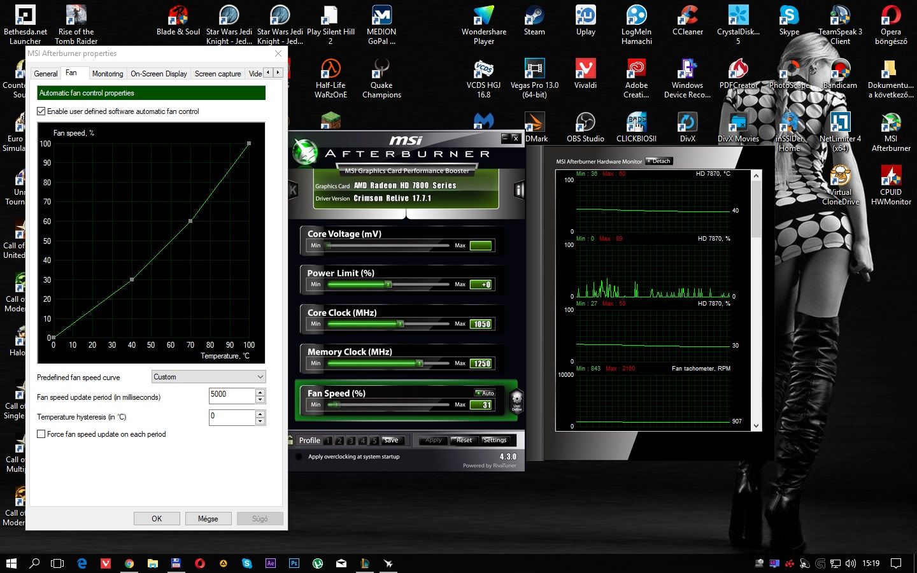Launch Quake Champions desktop icon

[x=381, y=78]
